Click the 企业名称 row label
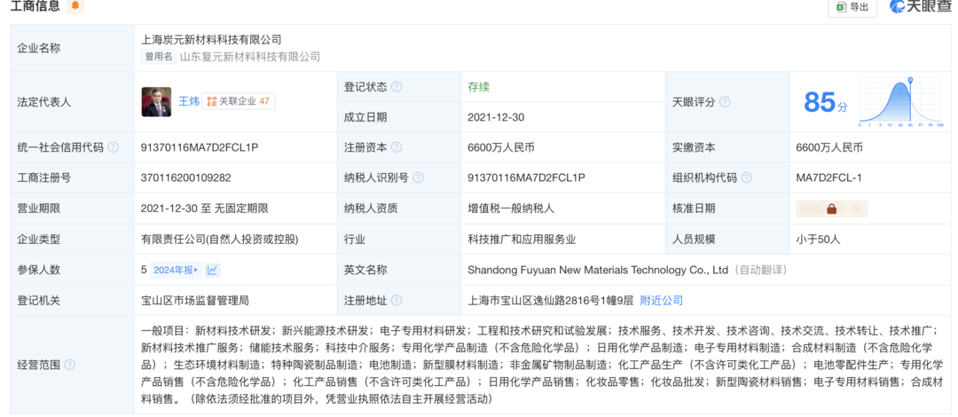Viewport: 958px width, 417px height. [38, 48]
